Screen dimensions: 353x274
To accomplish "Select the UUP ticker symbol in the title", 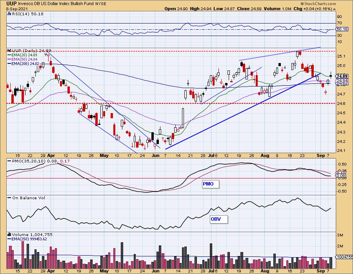I will pyautogui.click(x=11, y=4).
